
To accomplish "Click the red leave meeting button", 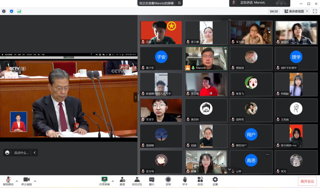I will pyautogui.click(x=307, y=181).
